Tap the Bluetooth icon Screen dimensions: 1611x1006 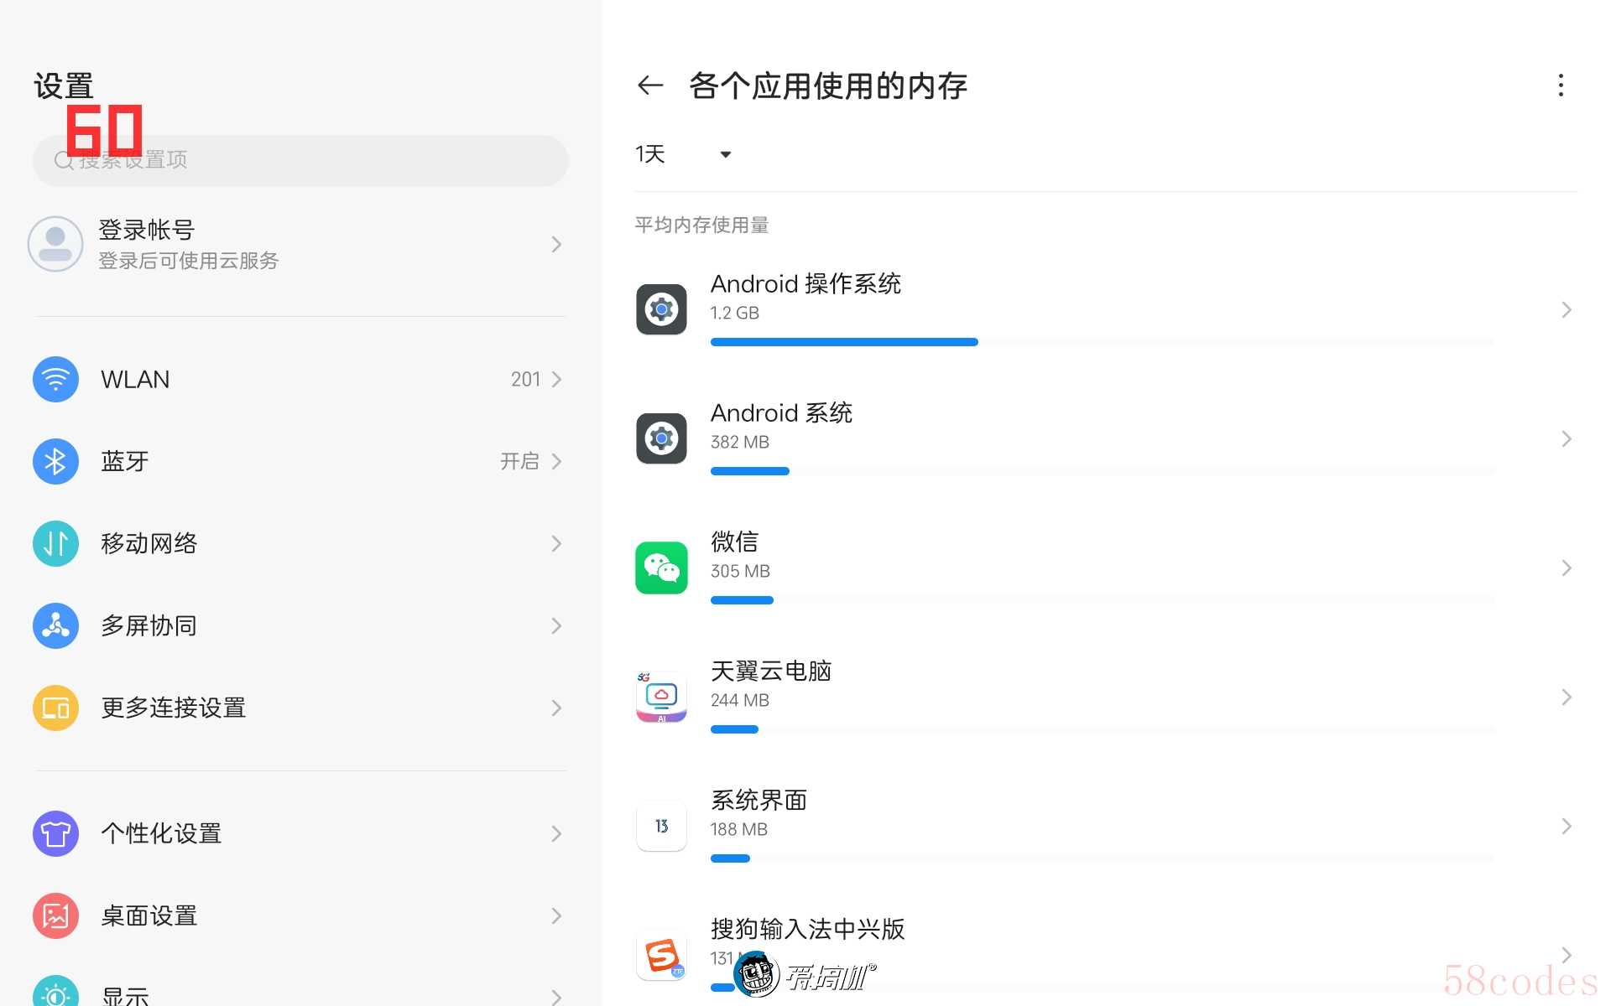[x=55, y=461]
